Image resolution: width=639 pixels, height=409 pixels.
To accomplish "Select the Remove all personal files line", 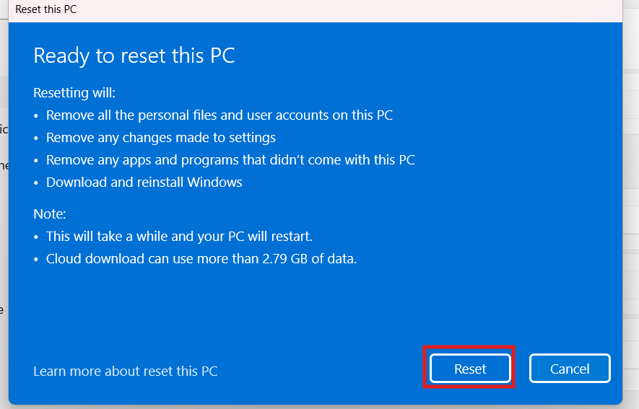I will [x=219, y=115].
